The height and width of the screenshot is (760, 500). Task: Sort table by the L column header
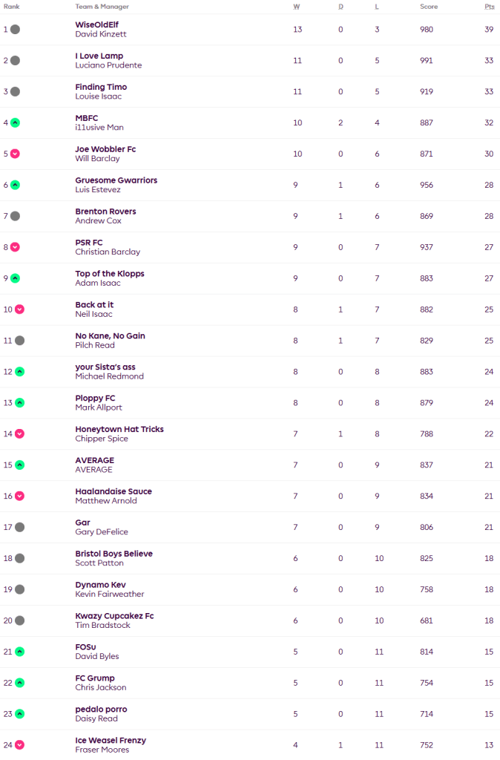(x=379, y=7)
